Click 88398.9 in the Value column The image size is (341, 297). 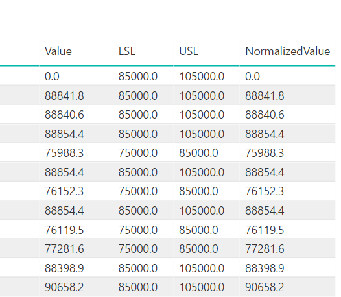click(x=64, y=268)
